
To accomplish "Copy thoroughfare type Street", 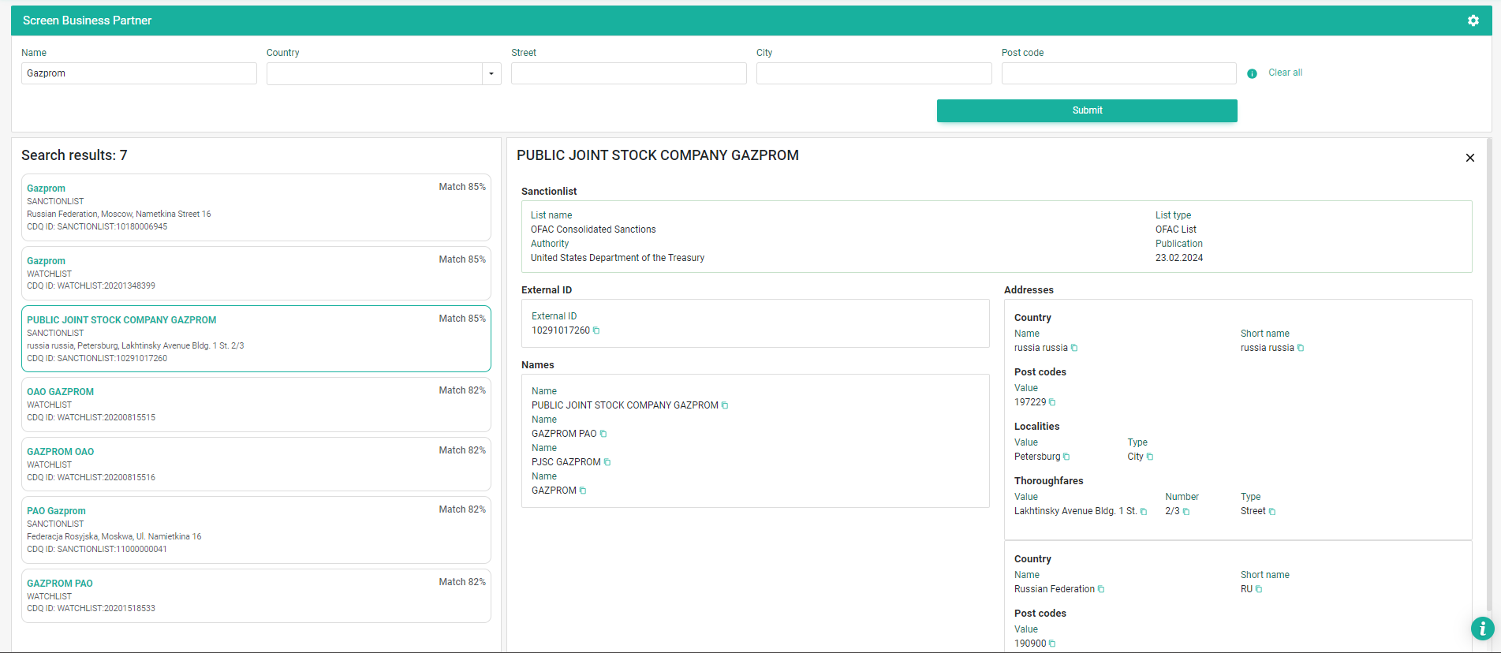I will (x=1272, y=512).
